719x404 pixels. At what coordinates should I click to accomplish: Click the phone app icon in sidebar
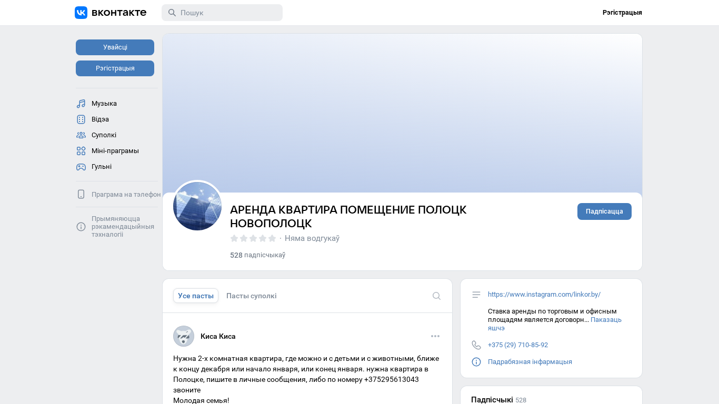coord(81,194)
